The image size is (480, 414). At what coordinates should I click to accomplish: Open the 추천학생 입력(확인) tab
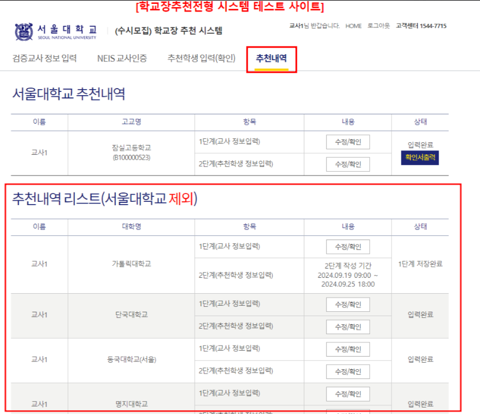201,58
